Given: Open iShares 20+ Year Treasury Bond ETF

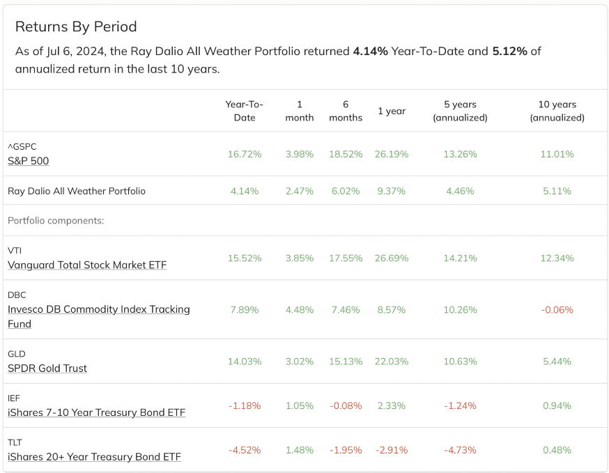Looking at the screenshot, I should (94, 457).
